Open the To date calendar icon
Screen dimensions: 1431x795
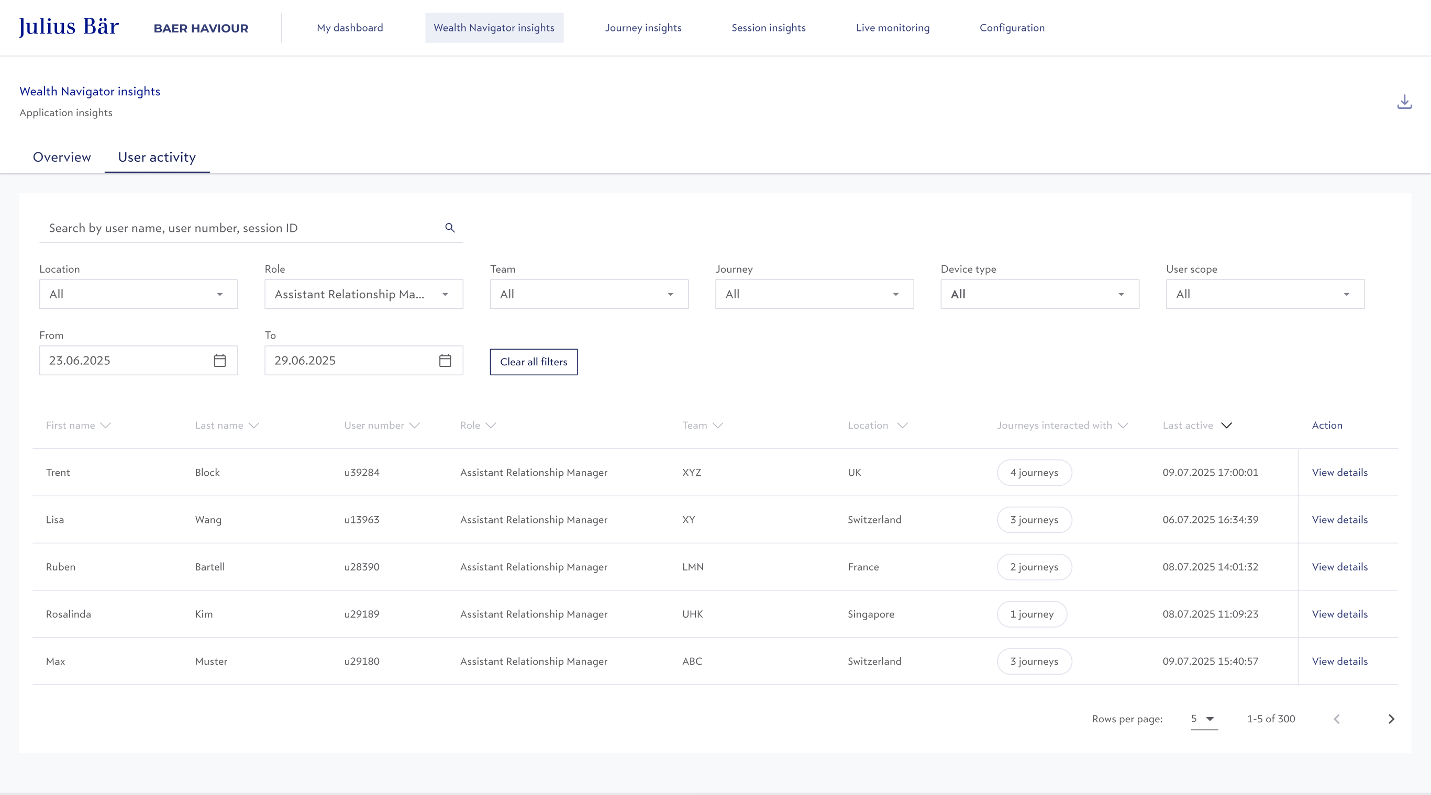[445, 360]
